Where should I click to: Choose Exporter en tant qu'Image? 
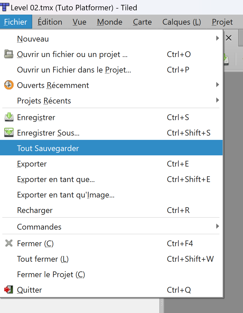pyautogui.click(x=66, y=195)
